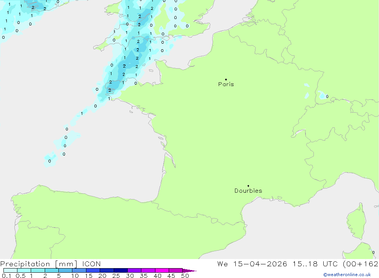Click the legend value label '10'

75,276
